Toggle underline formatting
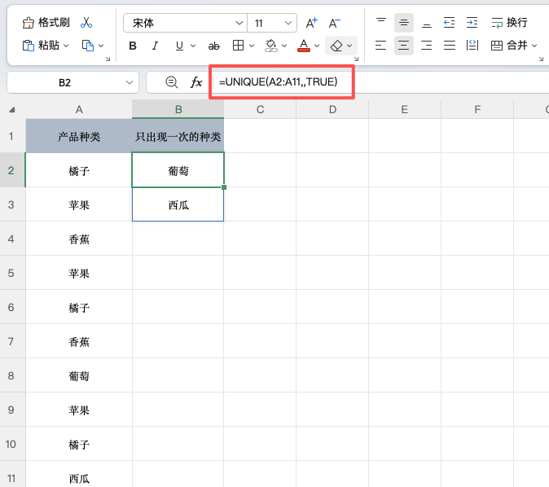549x487 pixels. [x=180, y=46]
